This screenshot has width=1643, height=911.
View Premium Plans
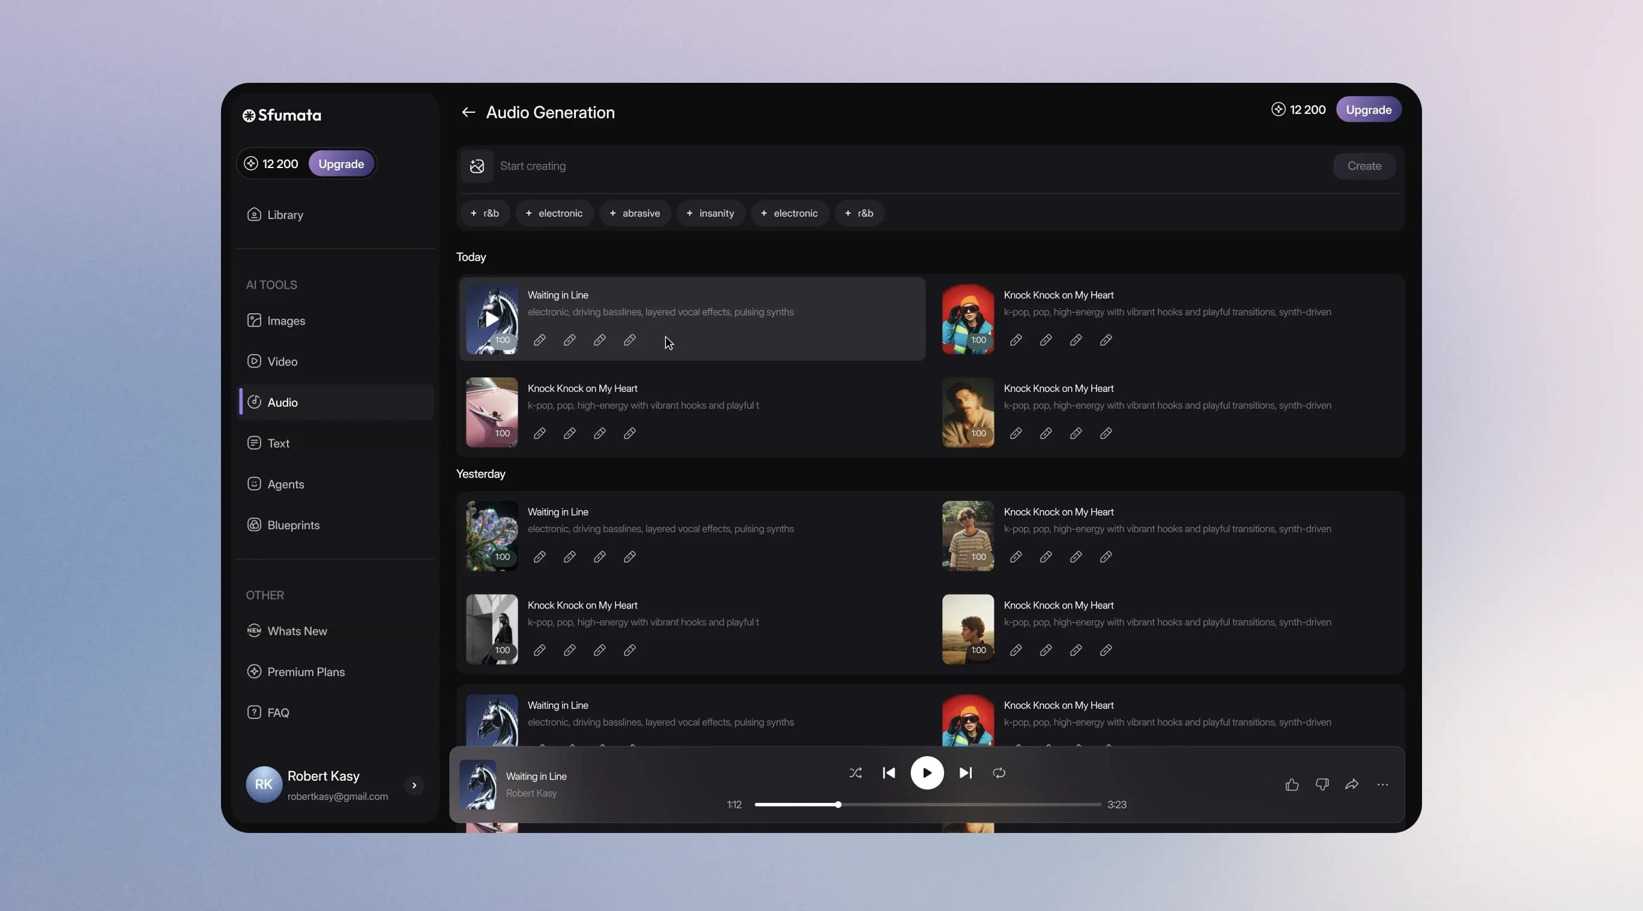[x=335, y=672]
